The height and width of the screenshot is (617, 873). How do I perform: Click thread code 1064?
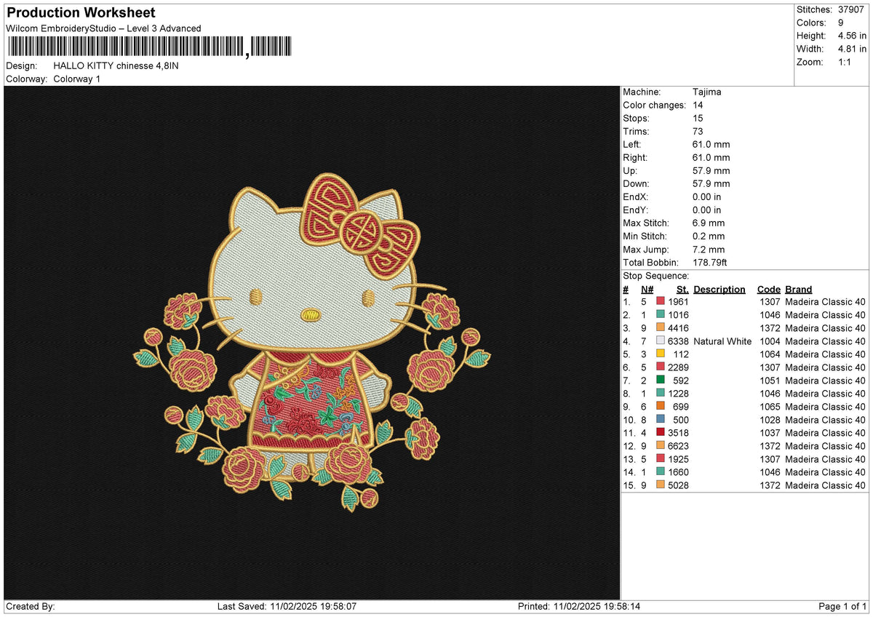tap(770, 354)
